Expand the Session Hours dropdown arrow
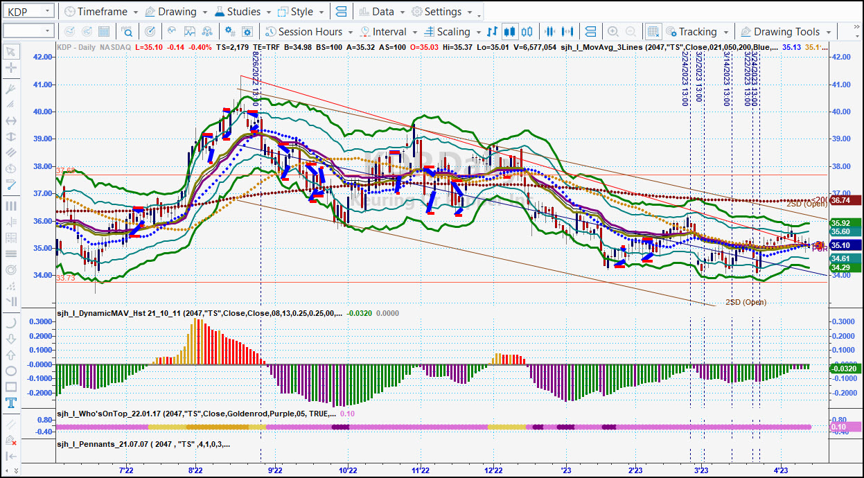Image resolution: width=864 pixels, height=478 pixels. point(350,32)
